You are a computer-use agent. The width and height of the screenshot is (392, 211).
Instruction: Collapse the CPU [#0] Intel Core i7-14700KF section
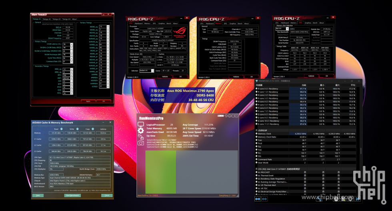[x=256, y=169]
